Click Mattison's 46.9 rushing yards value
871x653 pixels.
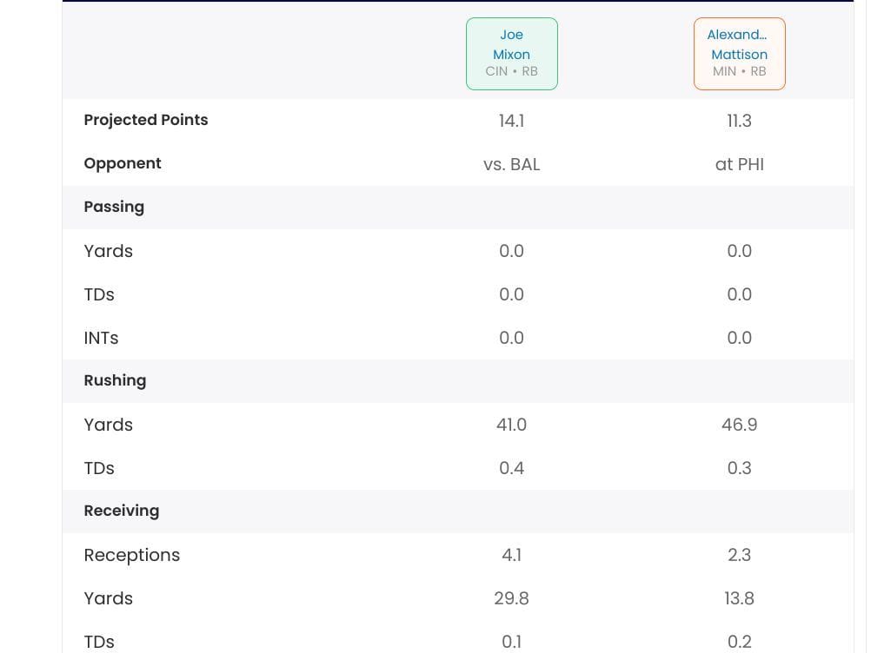[739, 425]
